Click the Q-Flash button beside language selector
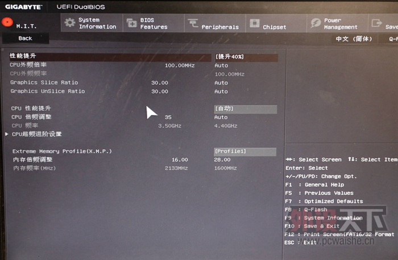Screen dimensions: 398x260 point(388,39)
